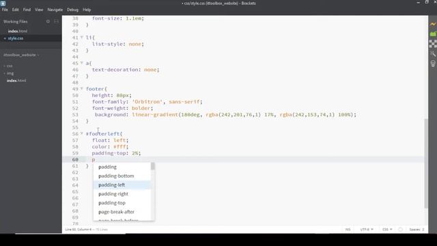The height and width of the screenshot is (246, 437).
Task: Click the #footerleft selector text
Action: coord(102,134)
